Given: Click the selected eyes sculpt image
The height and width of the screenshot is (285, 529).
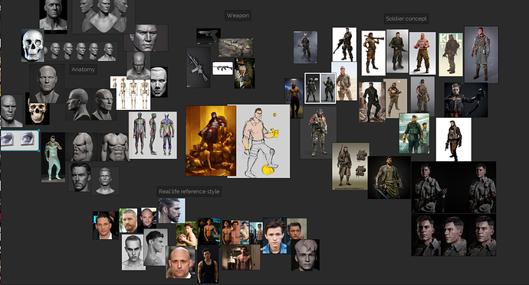Looking at the screenshot, I should (20, 140).
